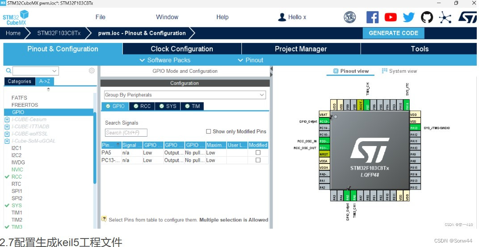Collapse the category list with the arrow
479x247 pixels.
pos(48,89)
